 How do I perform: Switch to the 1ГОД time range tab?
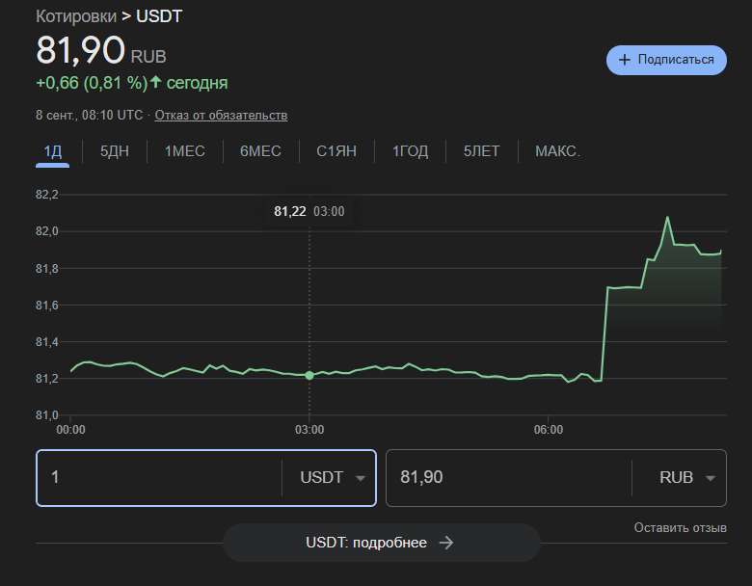point(410,151)
